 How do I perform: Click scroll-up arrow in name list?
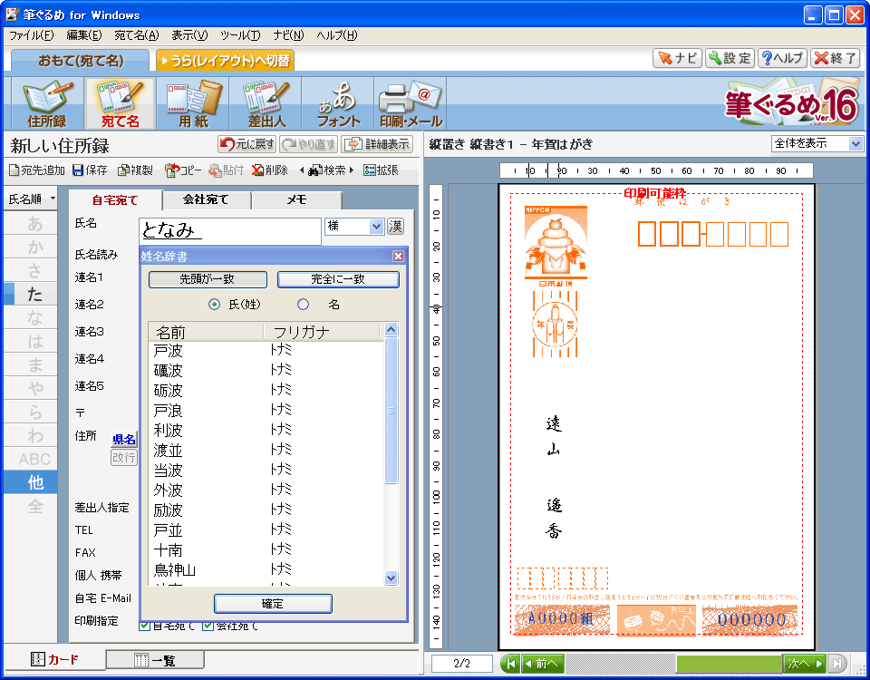pyautogui.click(x=391, y=330)
